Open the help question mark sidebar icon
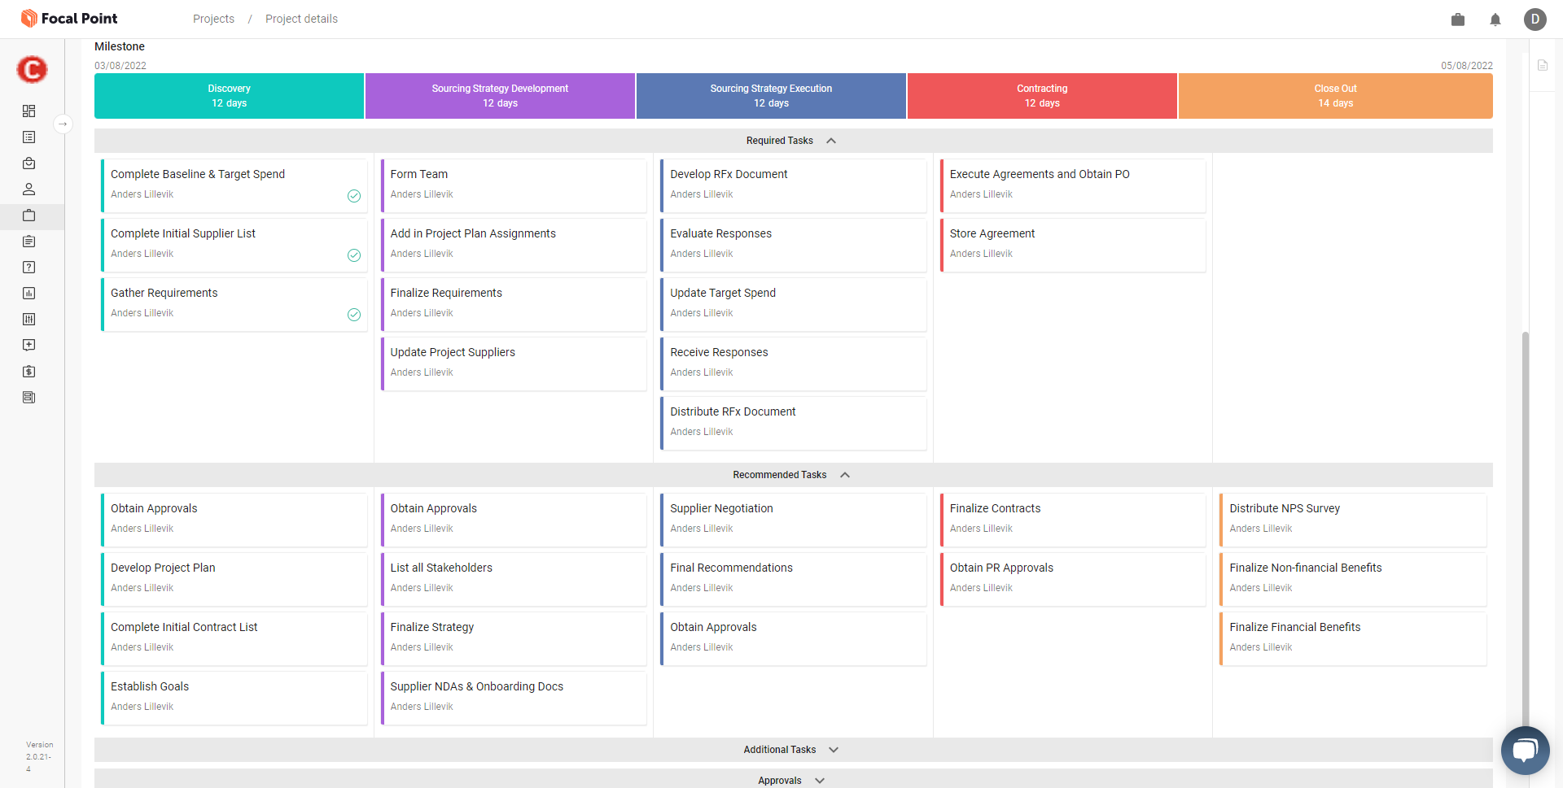 point(29,268)
